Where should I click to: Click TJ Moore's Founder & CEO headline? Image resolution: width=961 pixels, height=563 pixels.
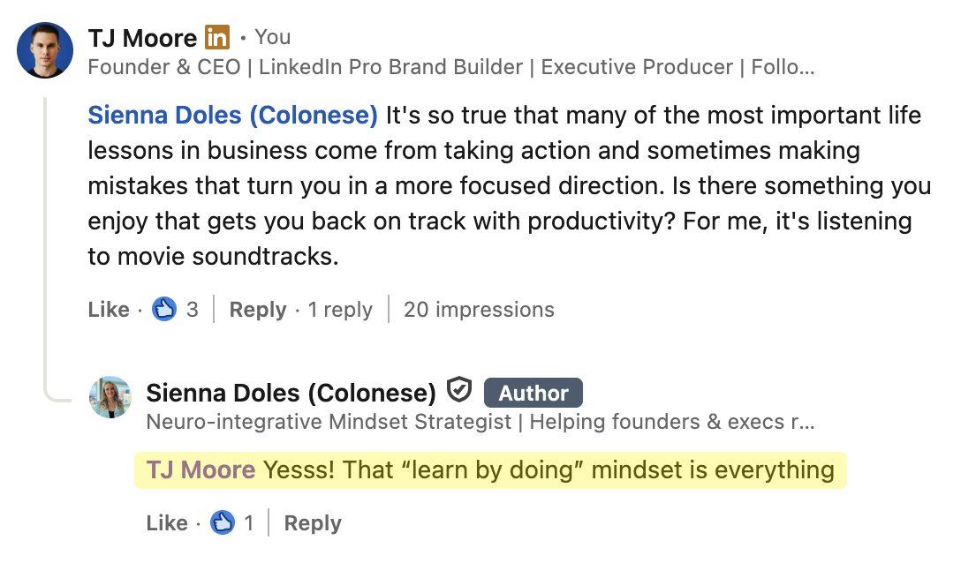click(x=450, y=67)
